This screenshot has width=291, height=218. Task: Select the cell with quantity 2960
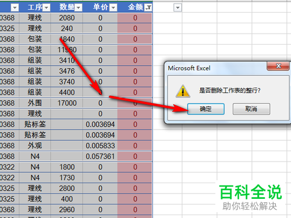tap(67, 210)
